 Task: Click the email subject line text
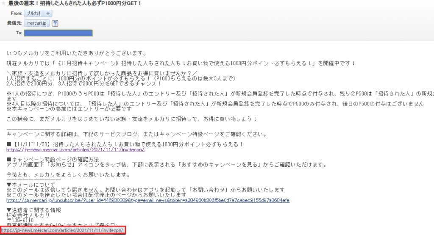(x=75, y=3)
